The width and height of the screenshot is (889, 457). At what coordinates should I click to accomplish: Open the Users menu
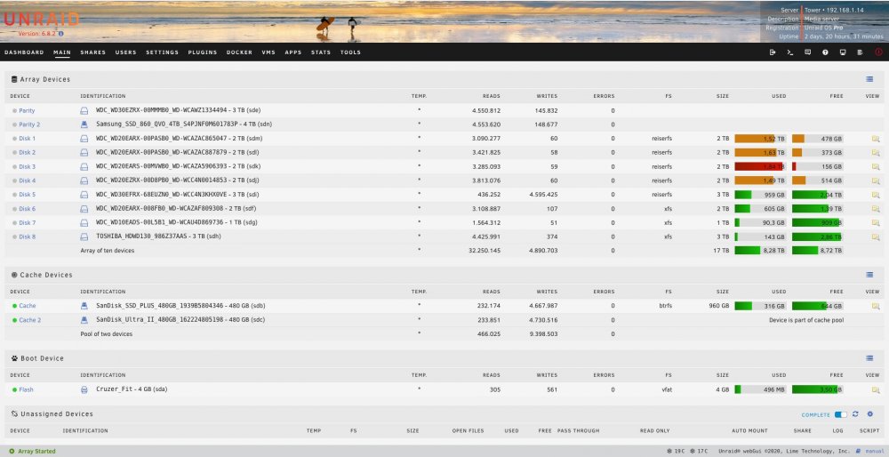[126, 52]
